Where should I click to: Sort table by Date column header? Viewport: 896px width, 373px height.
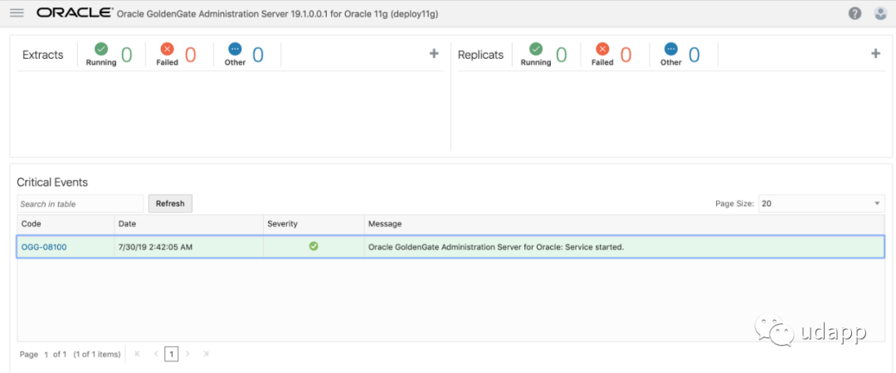click(127, 224)
